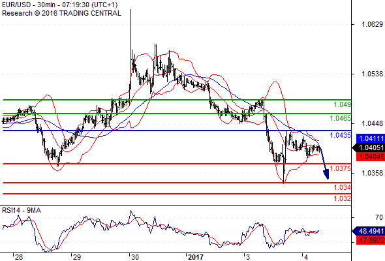Select the 2017 date marker on time axis
Screen dimensions: 385x261
[196, 257]
